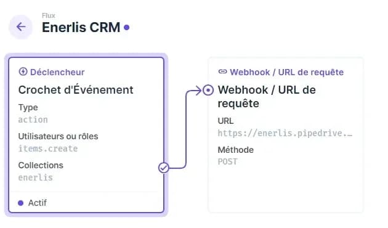Click the enerlis.pipedrive URL value
Image resolution: width=388 pixels, height=228 pixels.
(285, 133)
